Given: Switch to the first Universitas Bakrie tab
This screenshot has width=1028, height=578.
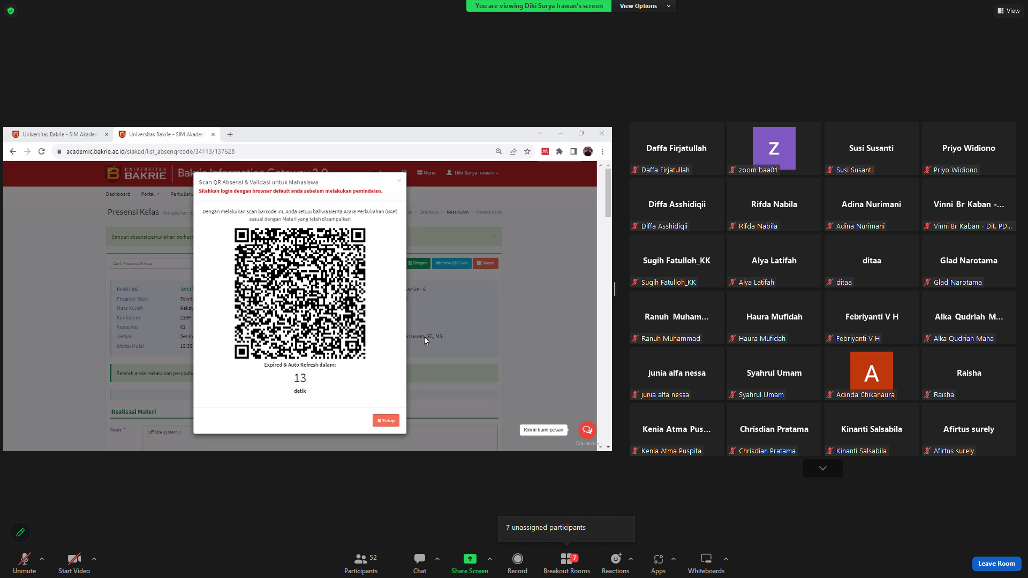Looking at the screenshot, I should 59,134.
